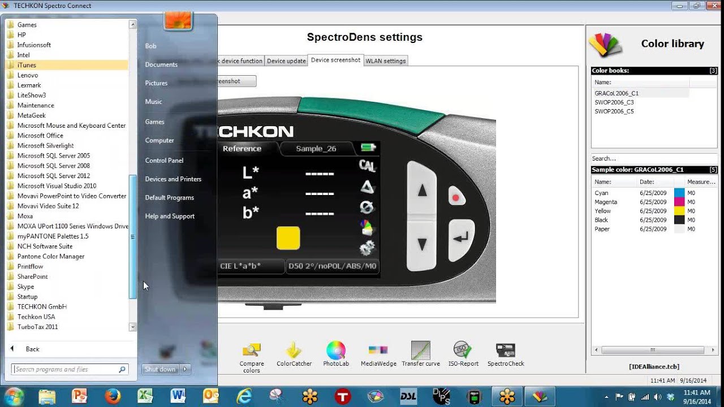Open Internet Explorer from the taskbar
This screenshot has height=407, width=724.
coord(244,396)
